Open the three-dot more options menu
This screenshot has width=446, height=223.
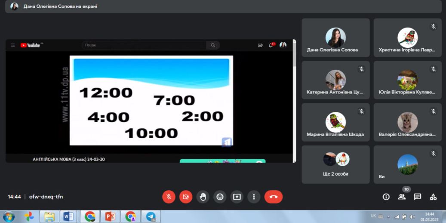[x=254, y=197]
